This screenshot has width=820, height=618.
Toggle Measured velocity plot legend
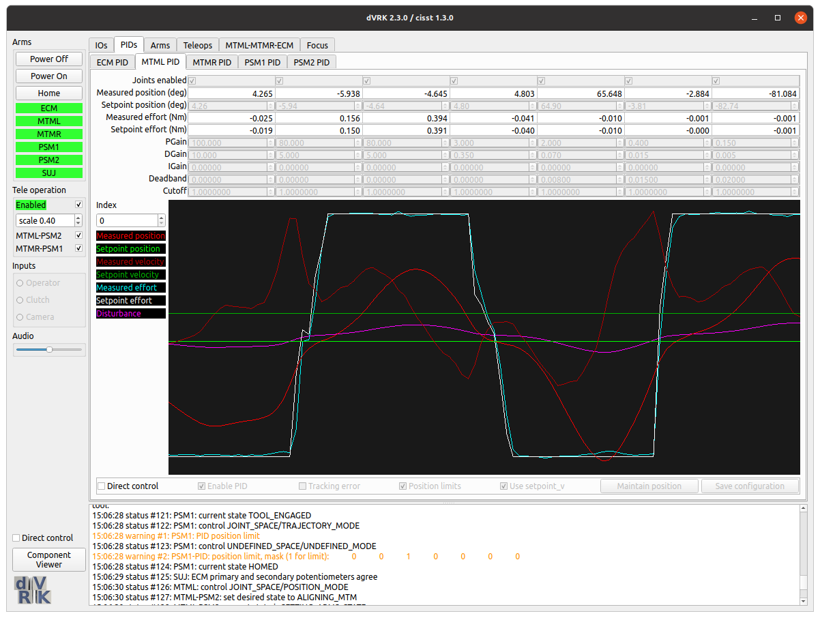pyautogui.click(x=131, y=262)
